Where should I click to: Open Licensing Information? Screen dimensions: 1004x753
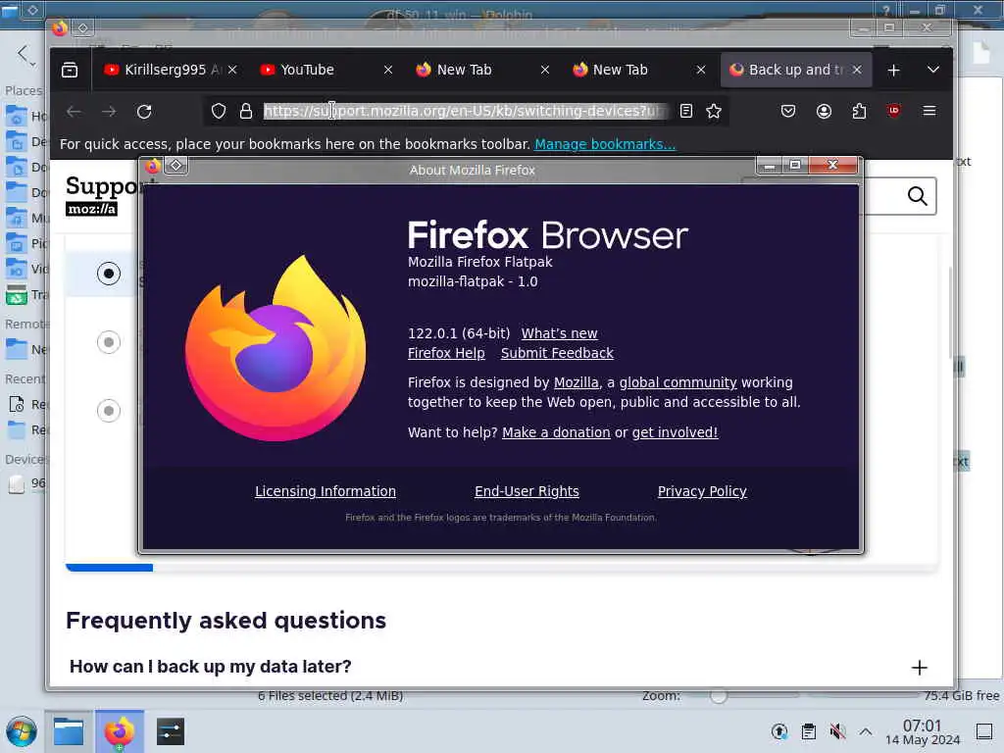coord(326,492)
